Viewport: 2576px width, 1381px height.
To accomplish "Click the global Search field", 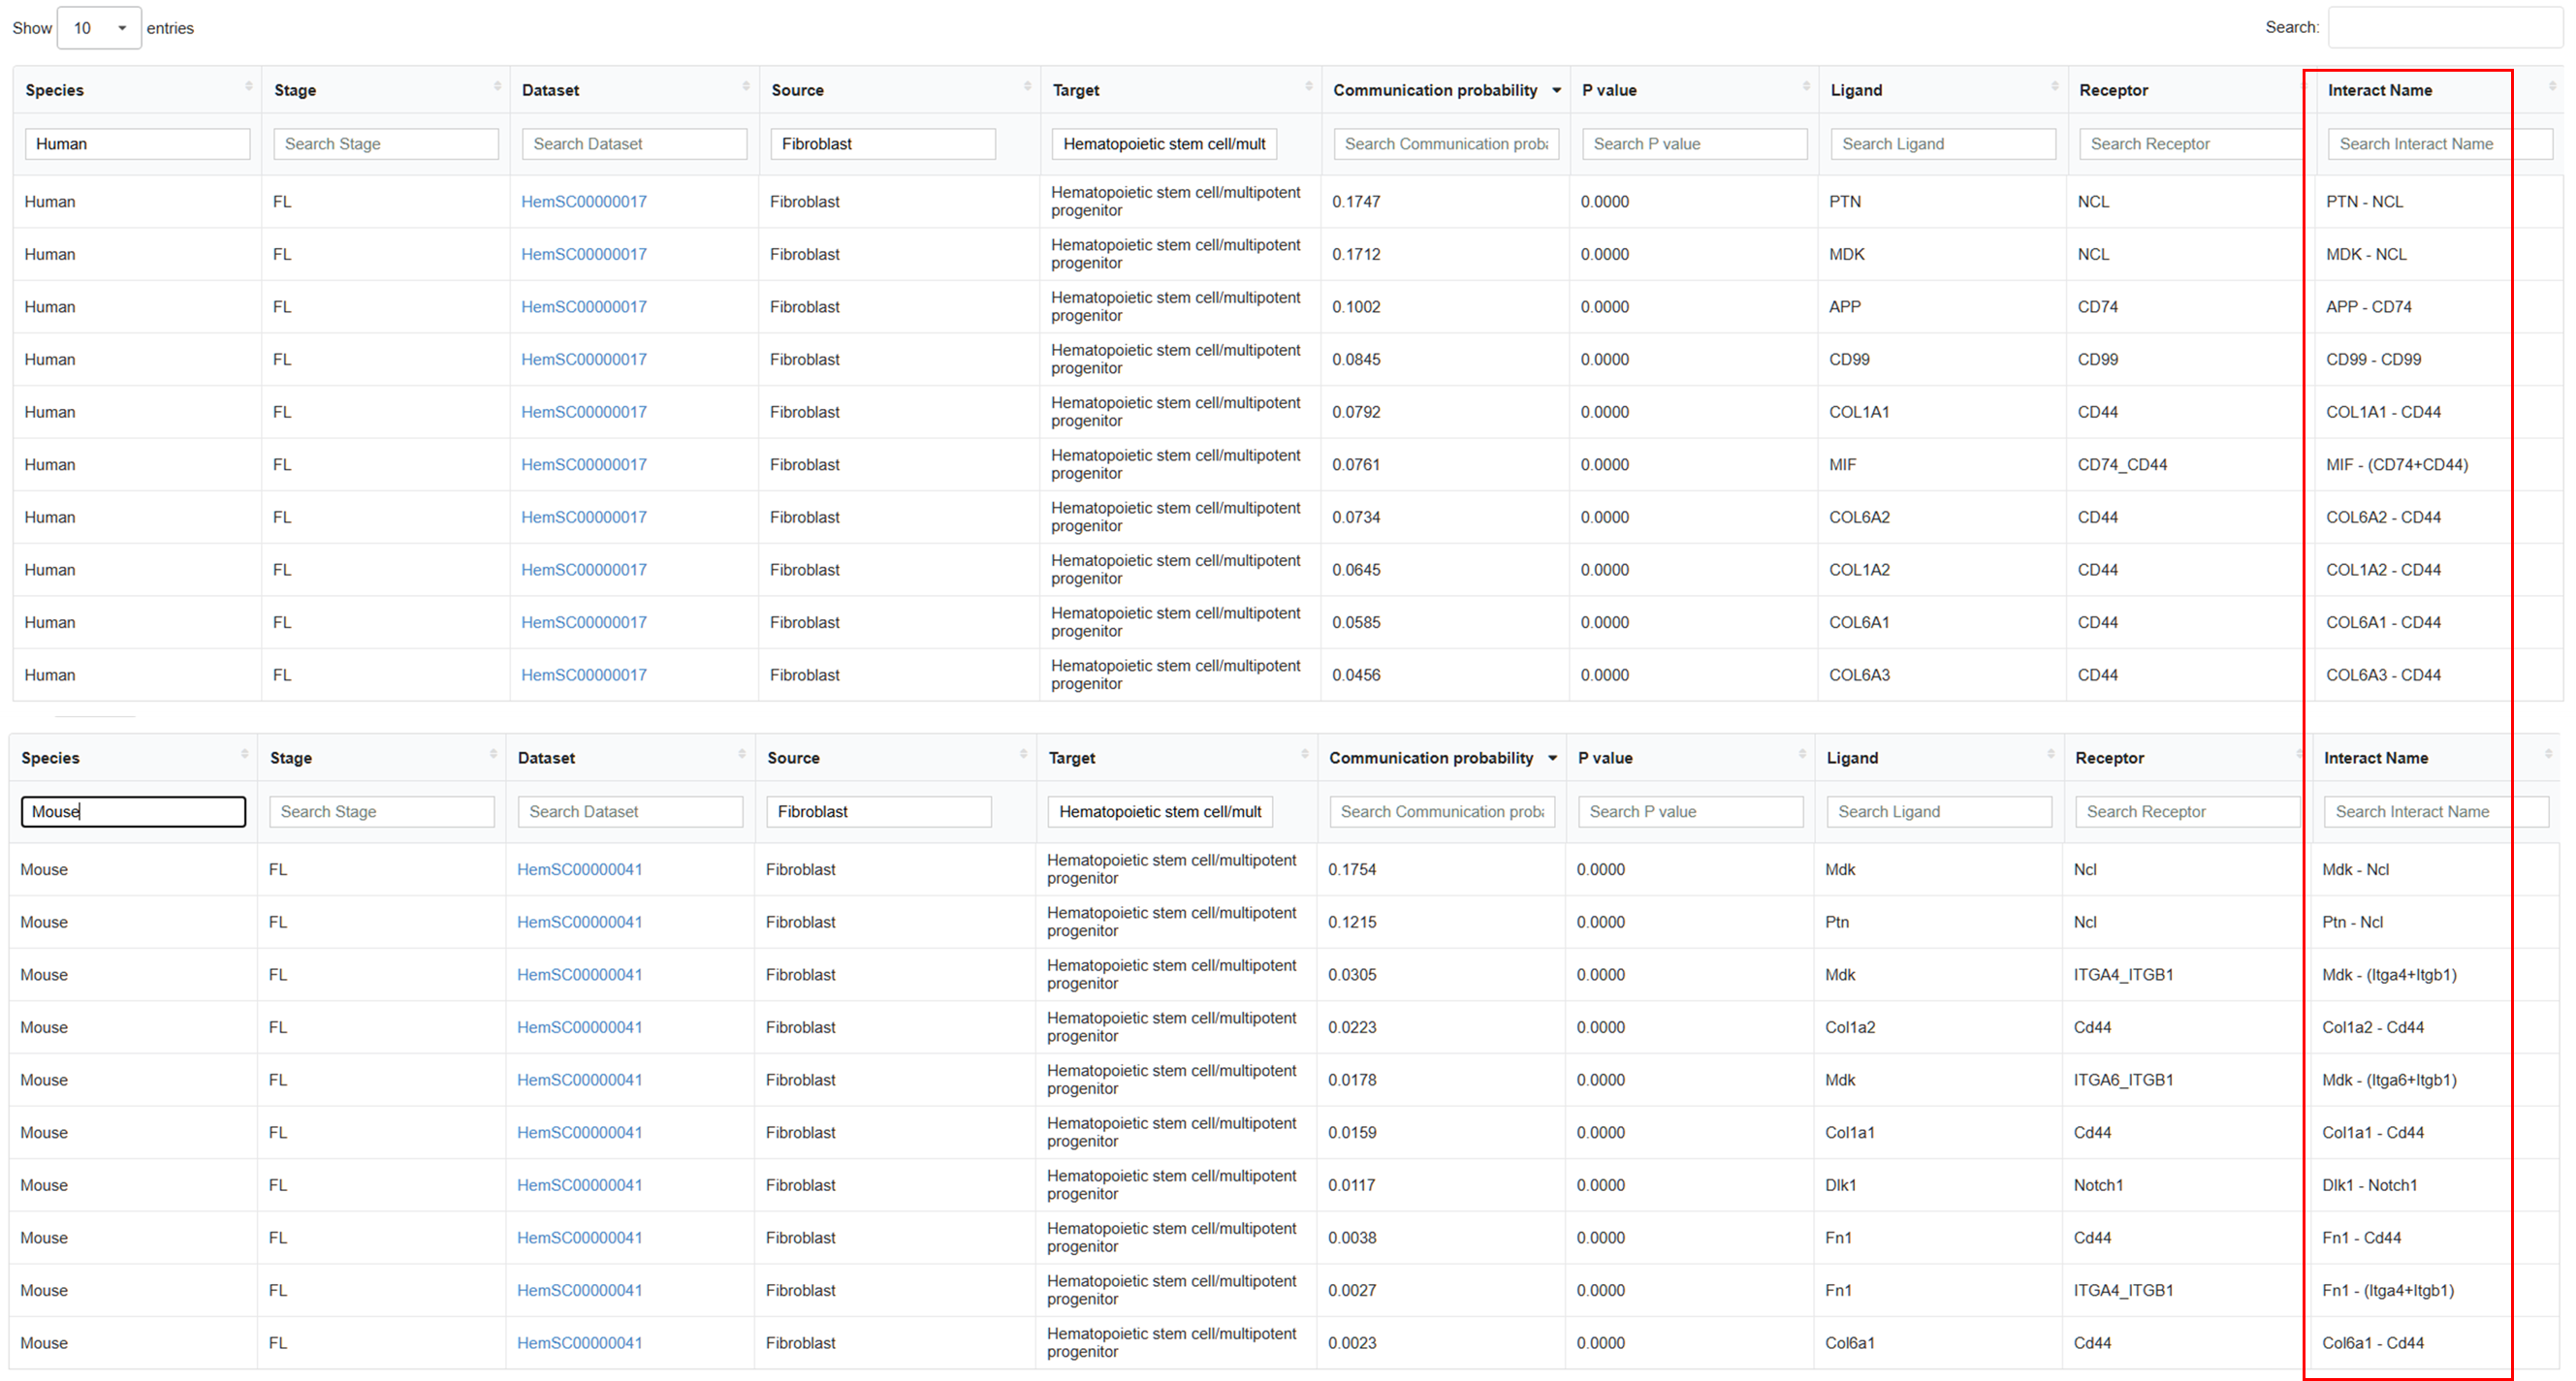I will coord(2444,27).
